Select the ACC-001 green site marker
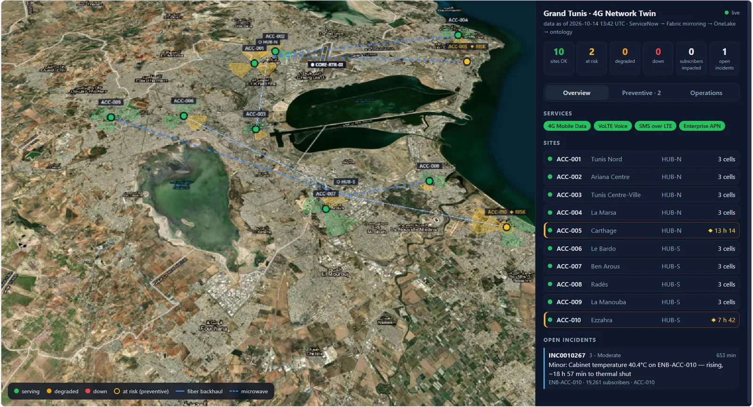 (255, 63)
